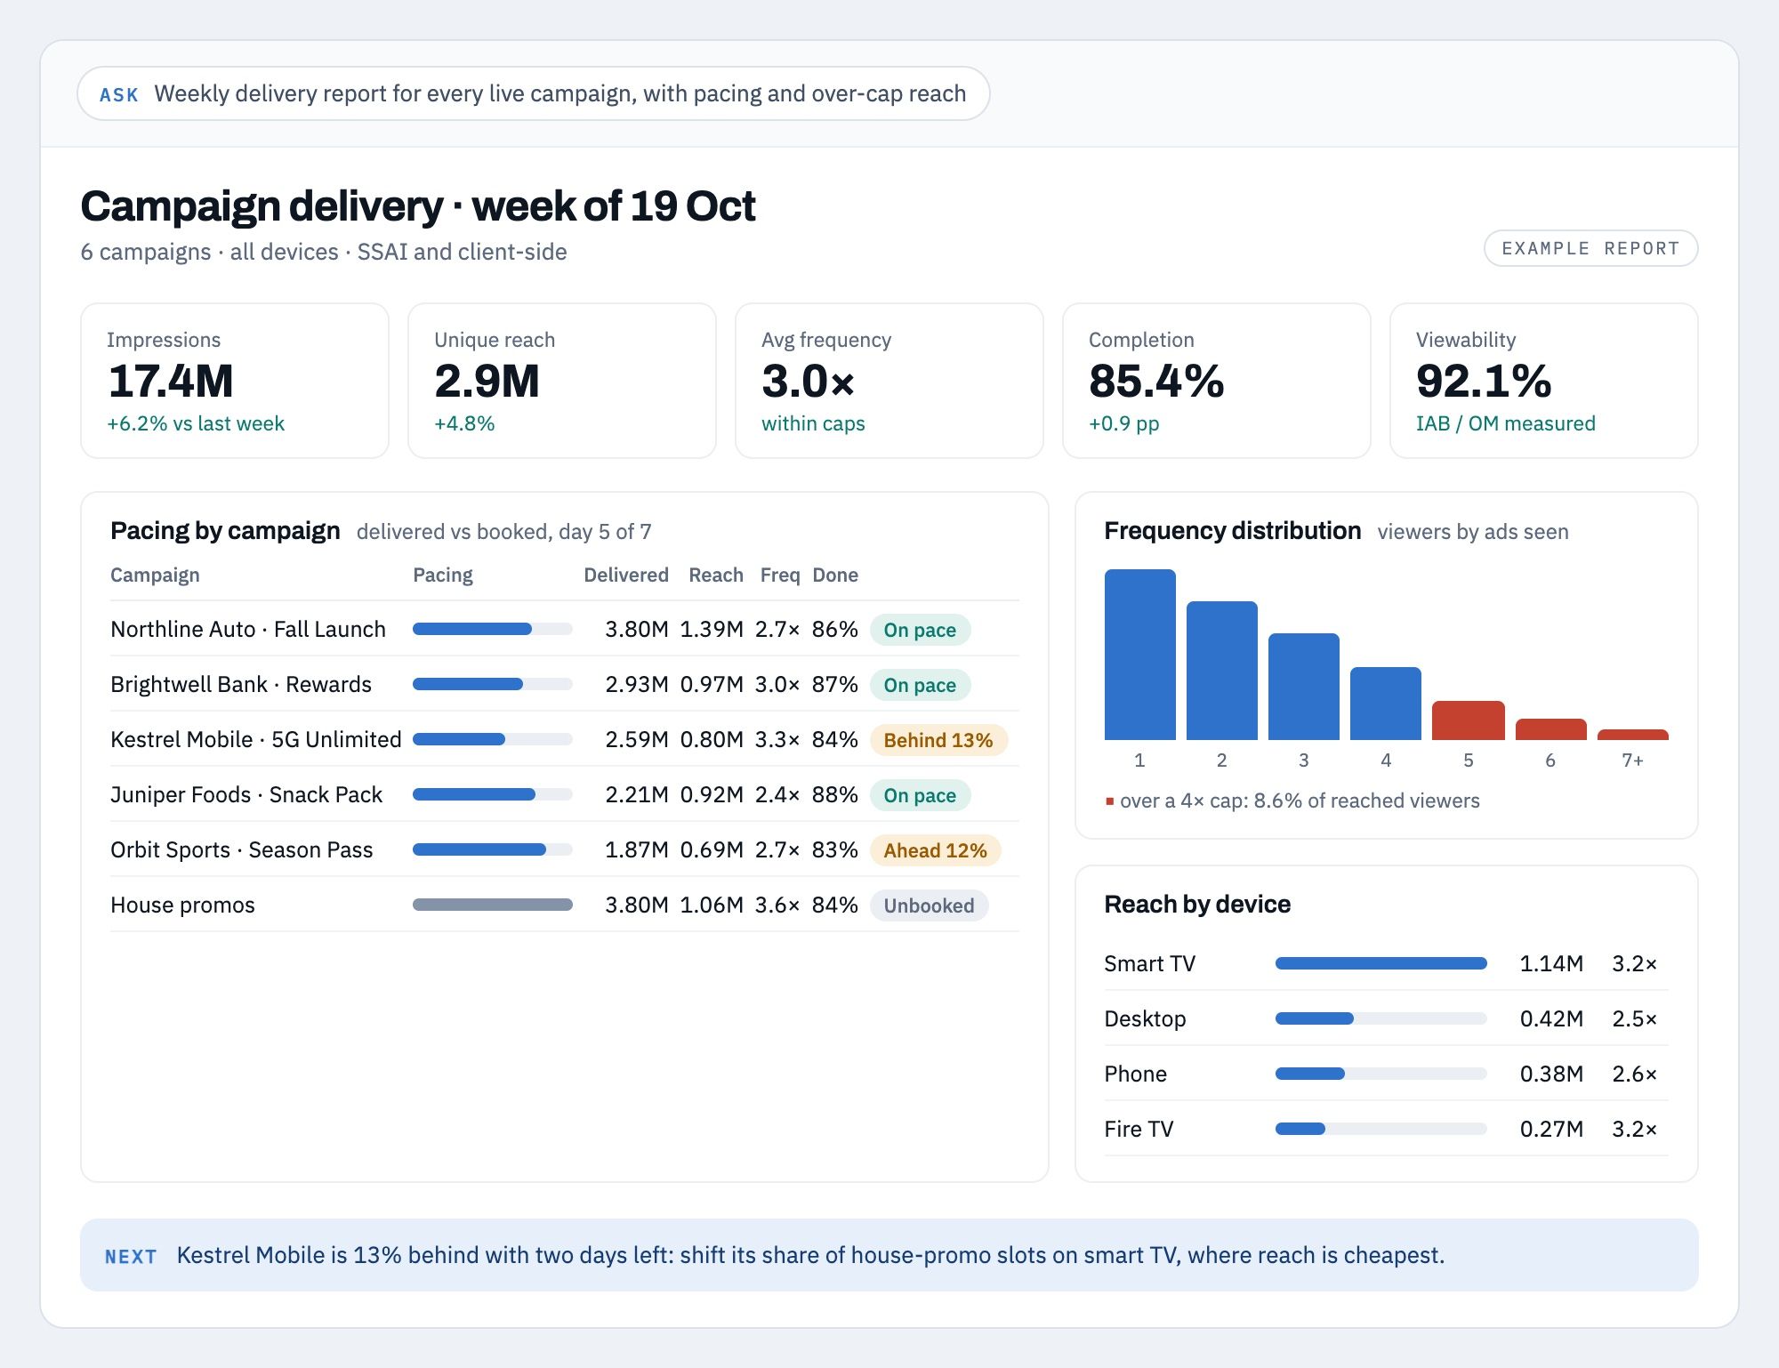Select the Avg frequency 3.0× card
The width and height of the screenshot is (1779, 1368).
[889, 381]
